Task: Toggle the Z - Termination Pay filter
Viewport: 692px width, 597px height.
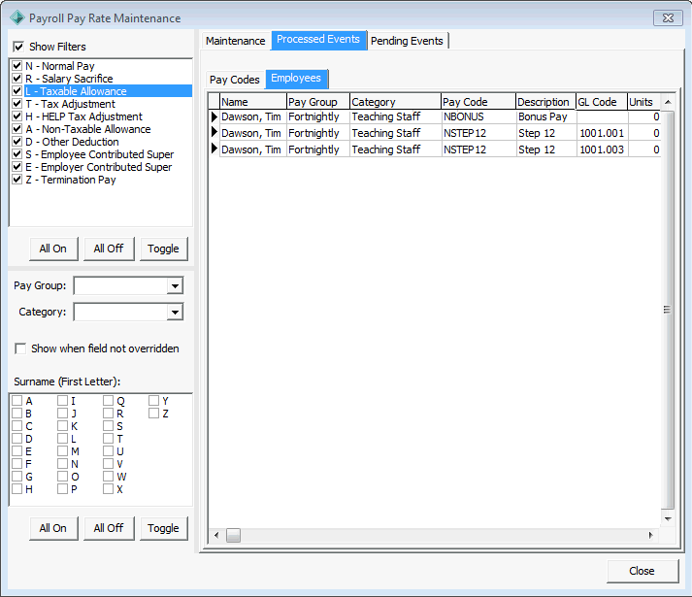Action: (16, 180)
